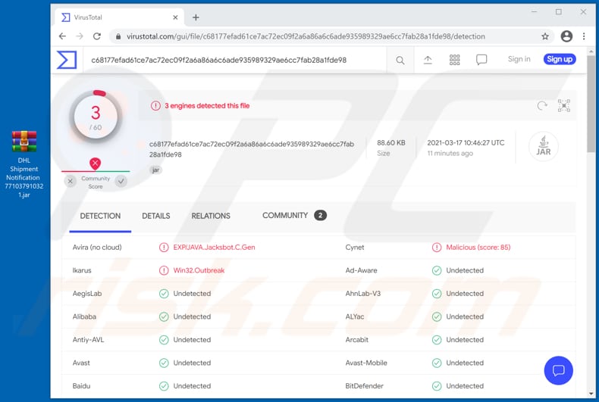The image size is (599, 402).
Task: Open the Chrome three-dot menu
Action: point(584,36)
